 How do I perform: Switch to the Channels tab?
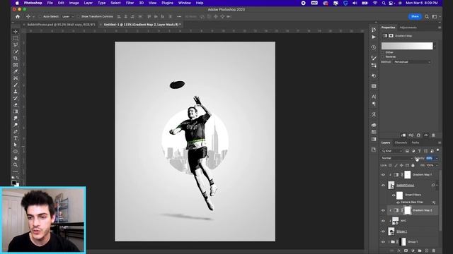click(x=401, y=143)
